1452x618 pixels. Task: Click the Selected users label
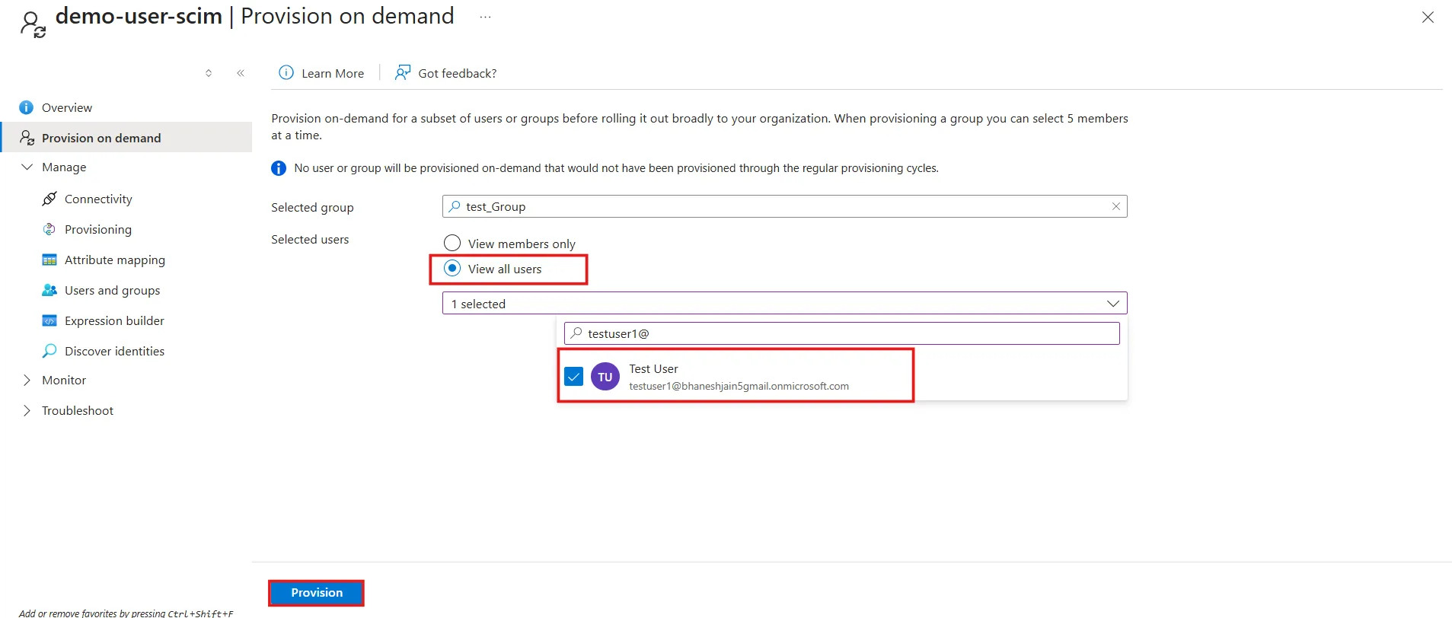[x=310, y=239]
